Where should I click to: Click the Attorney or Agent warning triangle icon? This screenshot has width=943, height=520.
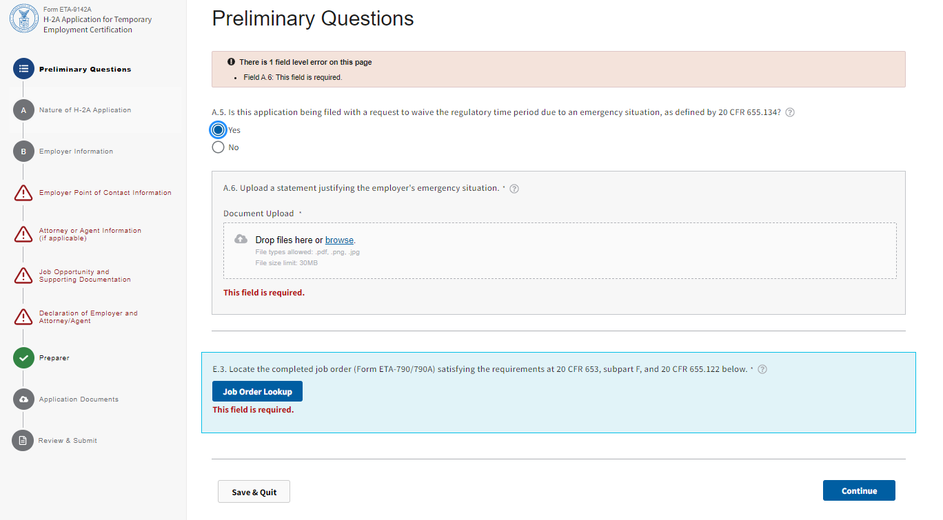23,234
